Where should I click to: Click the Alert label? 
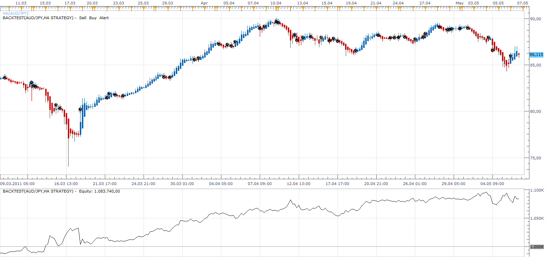pyautogui.click(x=104, y=18)
